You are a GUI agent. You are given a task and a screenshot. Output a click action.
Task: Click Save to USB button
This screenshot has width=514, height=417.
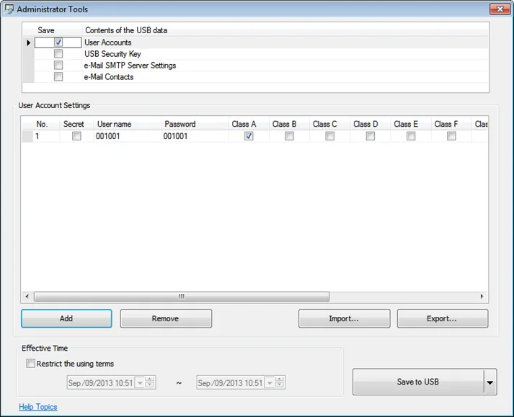[x=418, y=382]
